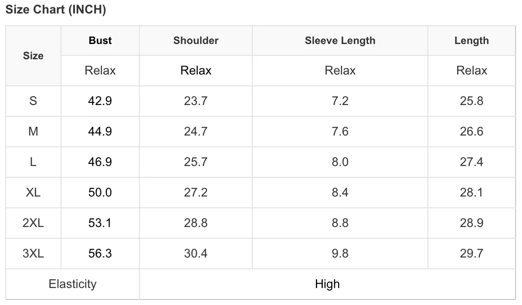The height and width of the screenshot is (305, 522).
Task: Click the L size row label
Action: pos(33,162)
